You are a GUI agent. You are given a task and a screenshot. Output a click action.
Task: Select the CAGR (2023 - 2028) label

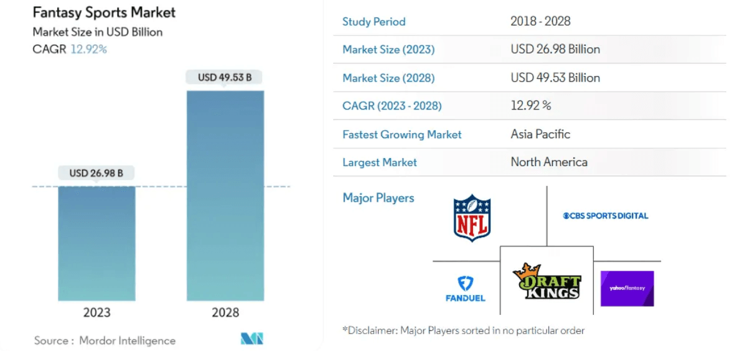[x=392, y=106]
